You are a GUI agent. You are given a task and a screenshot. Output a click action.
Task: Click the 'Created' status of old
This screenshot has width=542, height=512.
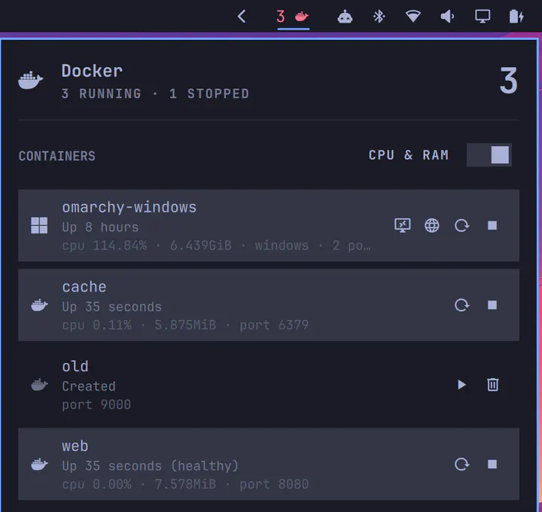89,386
